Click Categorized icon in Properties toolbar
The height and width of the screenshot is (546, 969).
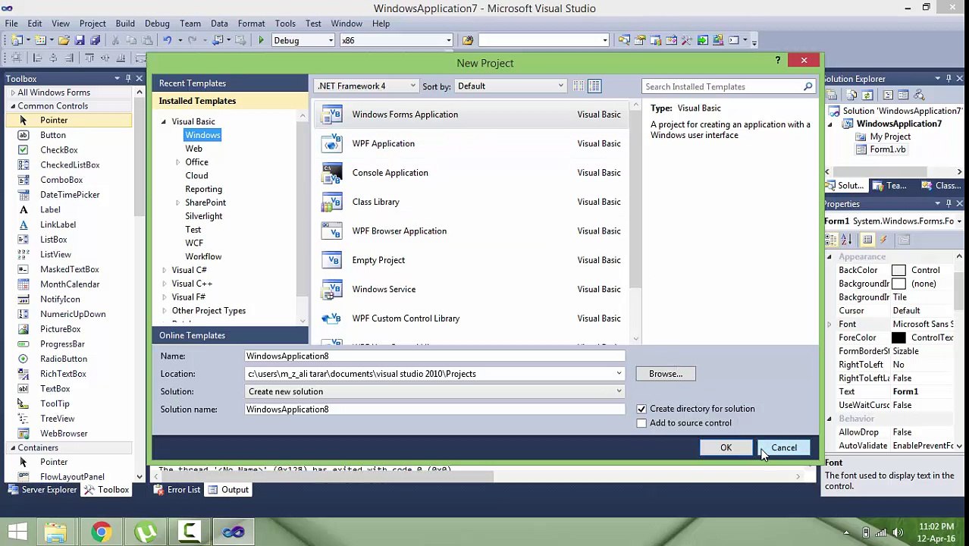tap(832, 240)
